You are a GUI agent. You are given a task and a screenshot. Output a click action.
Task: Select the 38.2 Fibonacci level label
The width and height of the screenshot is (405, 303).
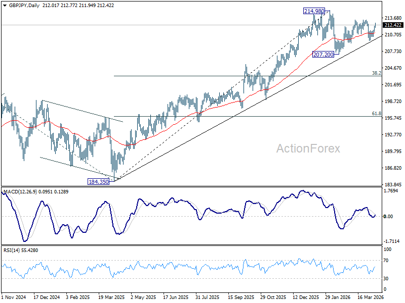pyautogui.click(x=376, y=73)
